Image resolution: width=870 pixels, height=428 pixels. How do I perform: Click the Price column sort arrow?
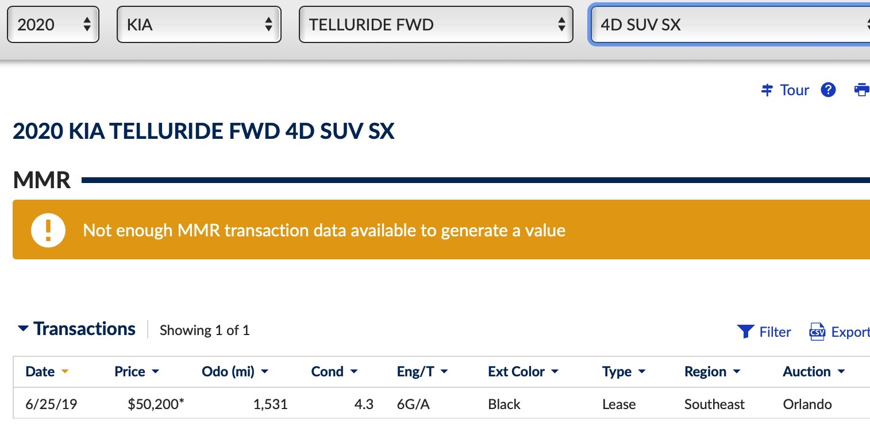[x=155, y=372]
